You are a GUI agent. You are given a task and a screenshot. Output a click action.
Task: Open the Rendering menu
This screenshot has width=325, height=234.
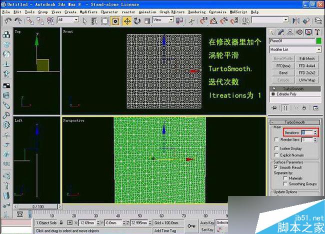pyautogui.click(x=197, y=12)
